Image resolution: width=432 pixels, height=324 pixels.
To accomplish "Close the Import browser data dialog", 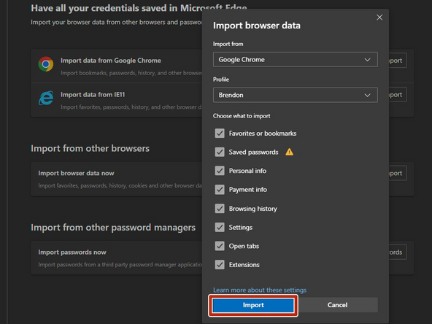I will point(379,18).
